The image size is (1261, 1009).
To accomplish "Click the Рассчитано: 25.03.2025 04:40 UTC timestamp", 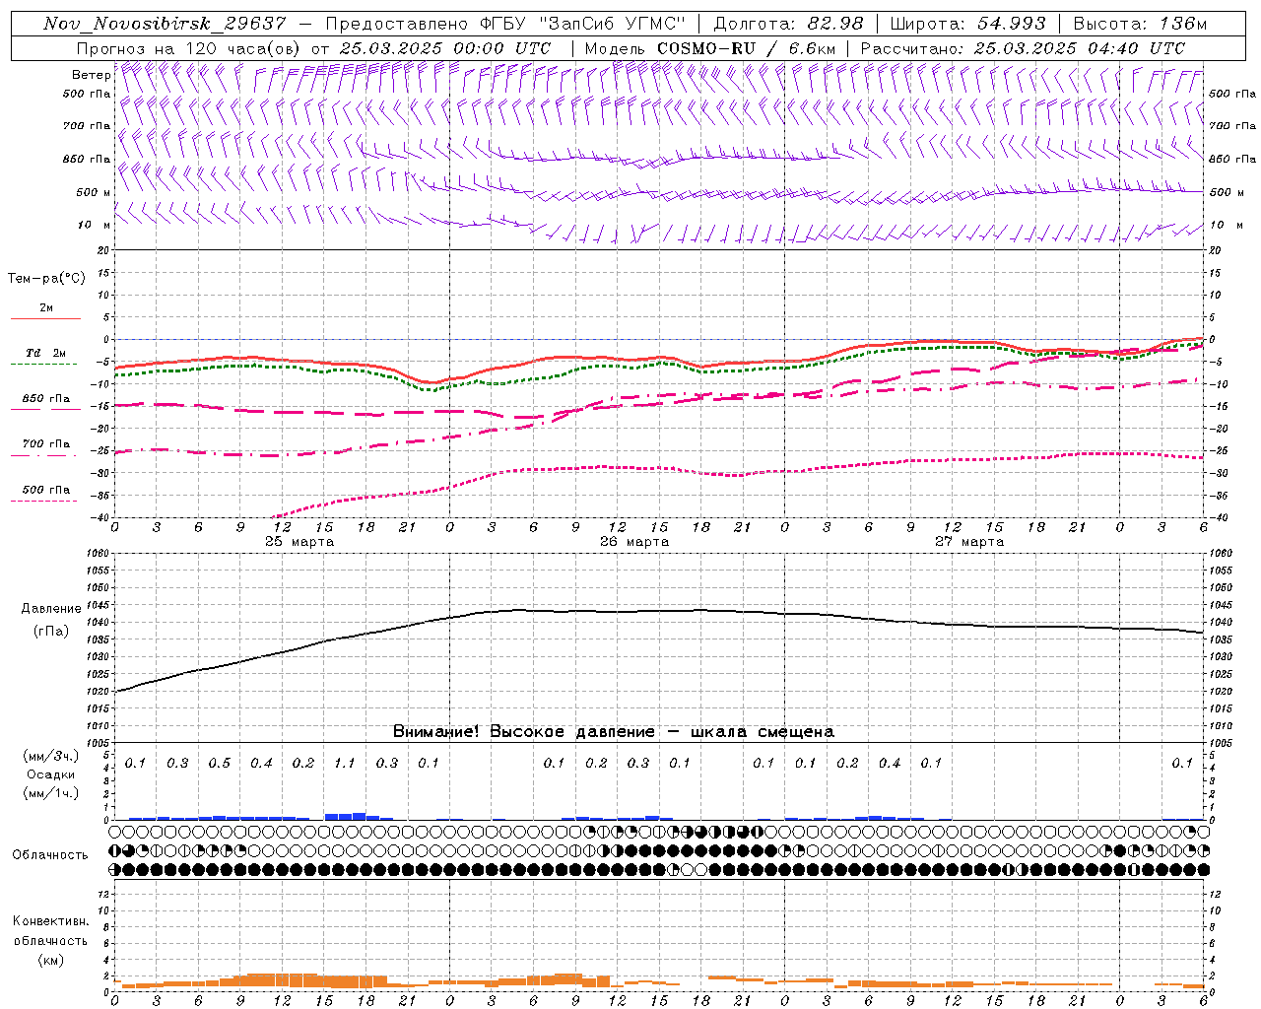I will [x=1023, y=48].
